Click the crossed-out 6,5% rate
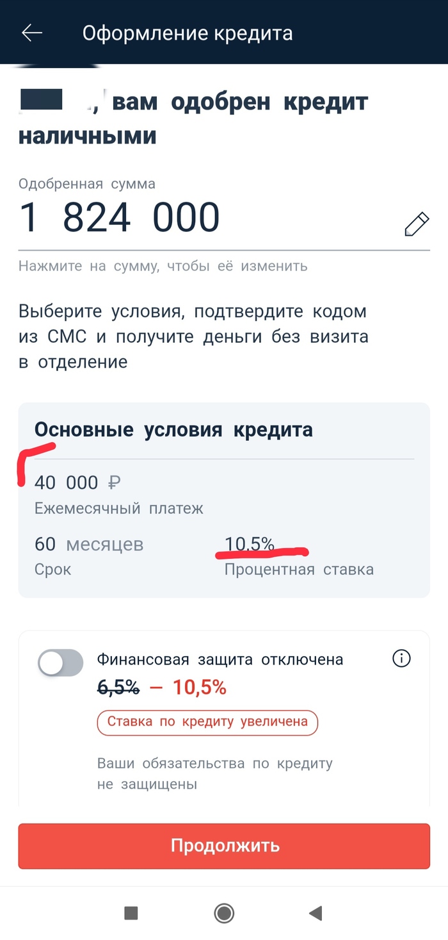 pyautogui.click(x=118, y=688)
